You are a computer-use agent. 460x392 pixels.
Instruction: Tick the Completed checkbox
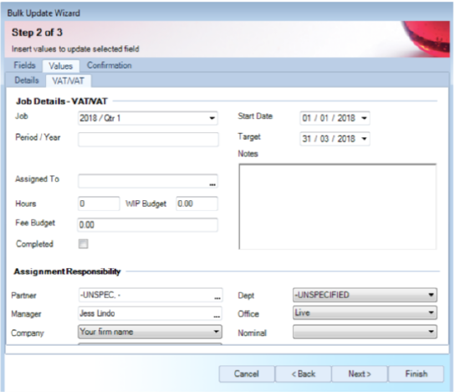click(83, 244)
